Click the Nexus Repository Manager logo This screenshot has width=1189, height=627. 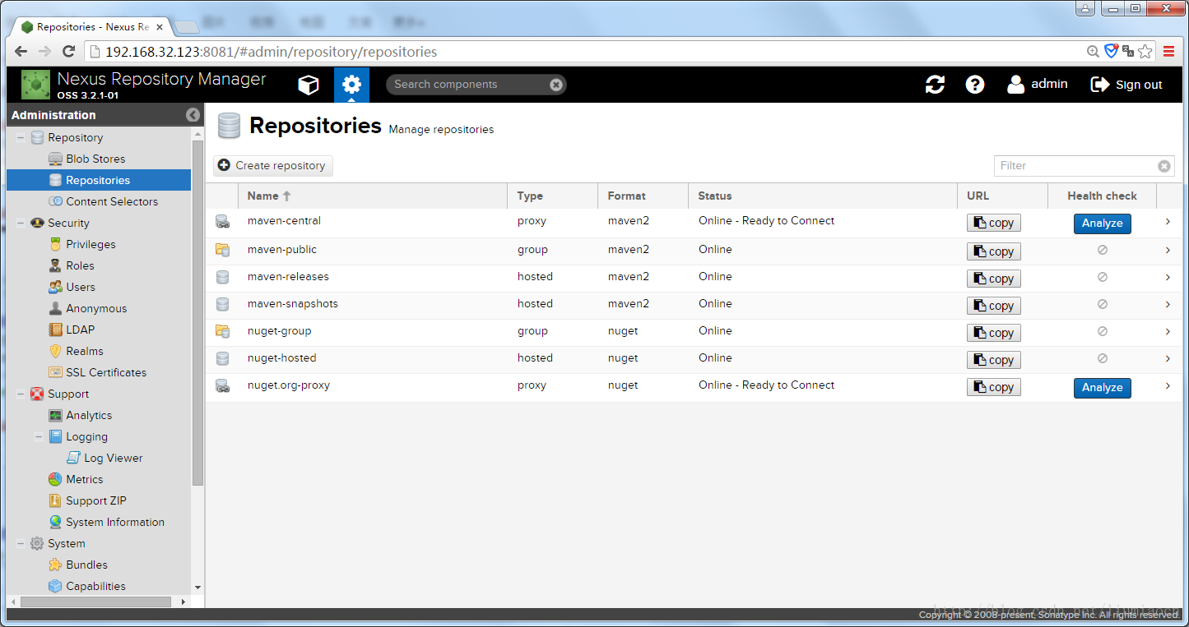pyautogui.click(x=35, y=85)
